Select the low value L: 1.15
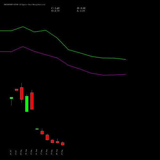The height and width of the screenshot is (160, 160). click(x=81, y=11)
